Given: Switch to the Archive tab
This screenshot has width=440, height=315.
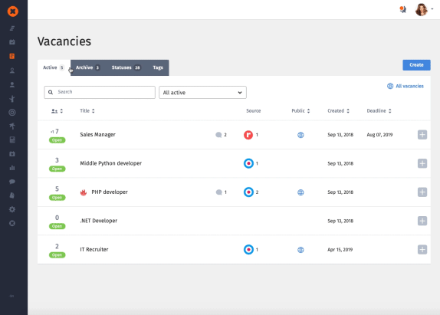Looking at the screenshot, I should coord(87,67).
